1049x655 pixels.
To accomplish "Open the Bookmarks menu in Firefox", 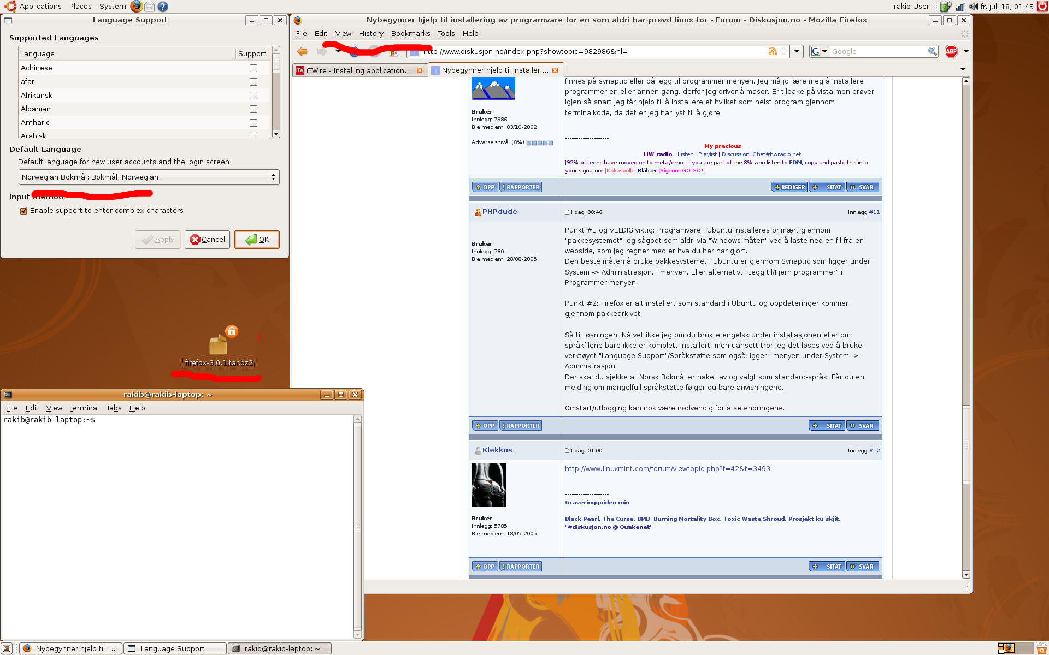I will (x=410, y=34).
